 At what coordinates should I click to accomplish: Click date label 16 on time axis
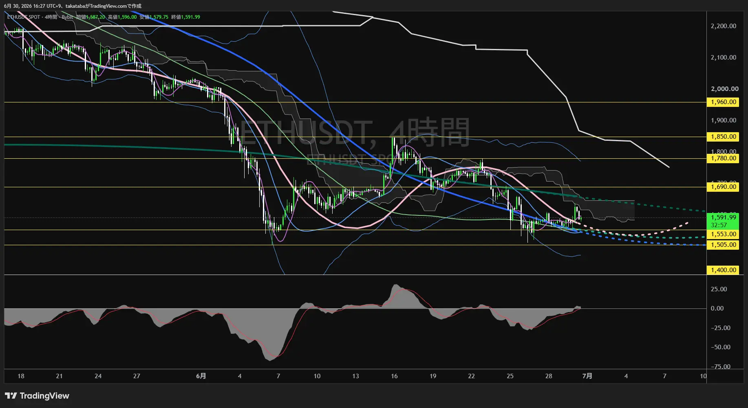point(394,376)
